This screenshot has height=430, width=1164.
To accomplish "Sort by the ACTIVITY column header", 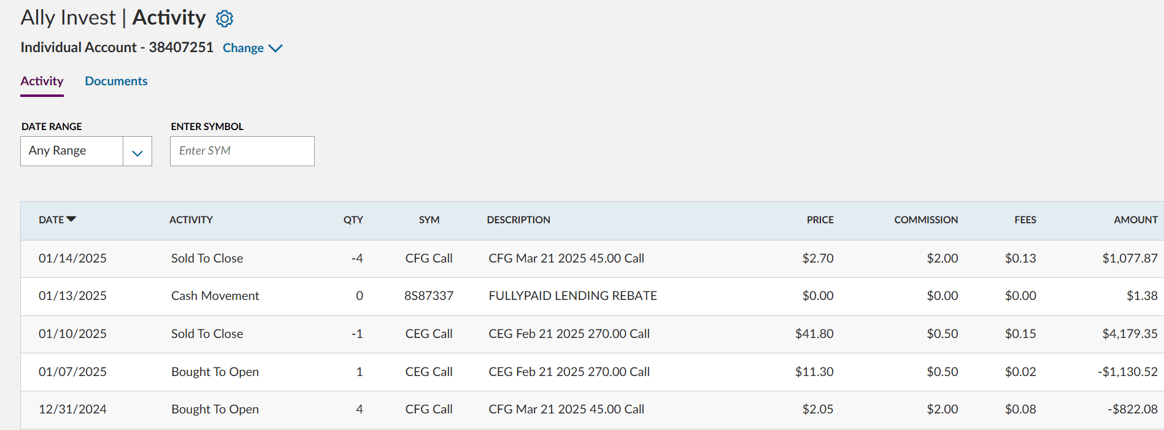I will 191,220.
